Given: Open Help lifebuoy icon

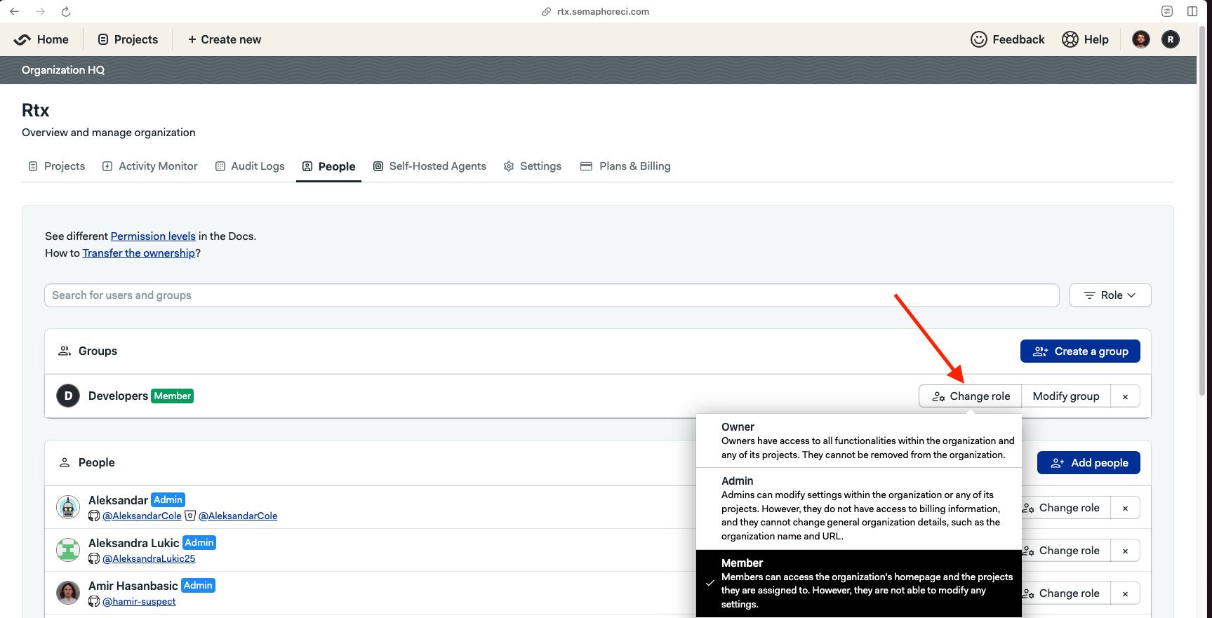Looking at the screenshot, I should pyautogui.click(x=1070, y=39).
